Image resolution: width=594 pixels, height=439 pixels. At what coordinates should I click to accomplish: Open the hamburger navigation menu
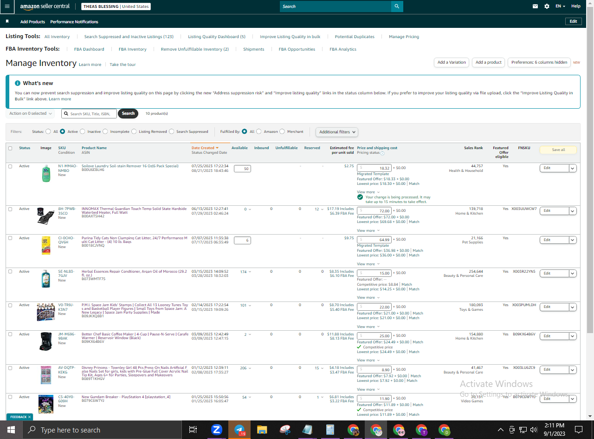tap(7, 7)
